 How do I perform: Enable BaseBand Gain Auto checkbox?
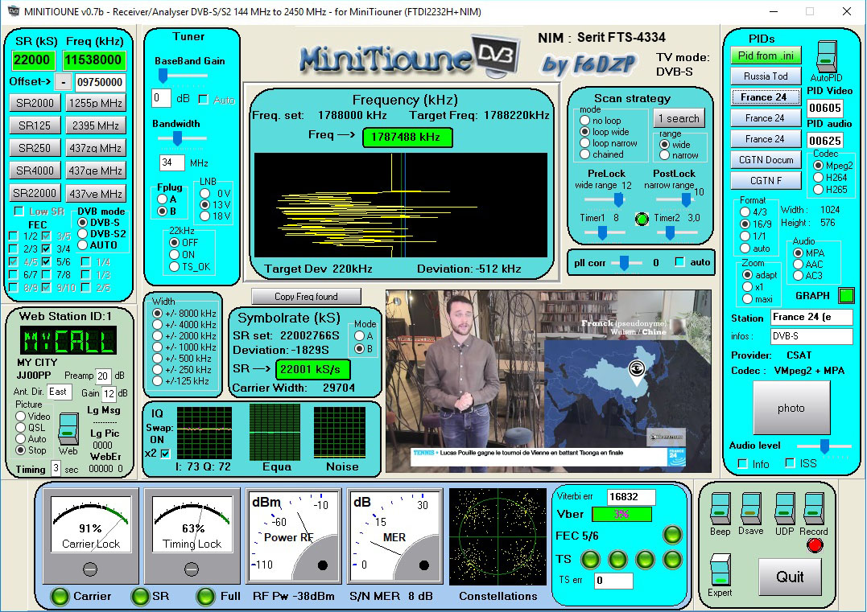click(x=203, y=100)
